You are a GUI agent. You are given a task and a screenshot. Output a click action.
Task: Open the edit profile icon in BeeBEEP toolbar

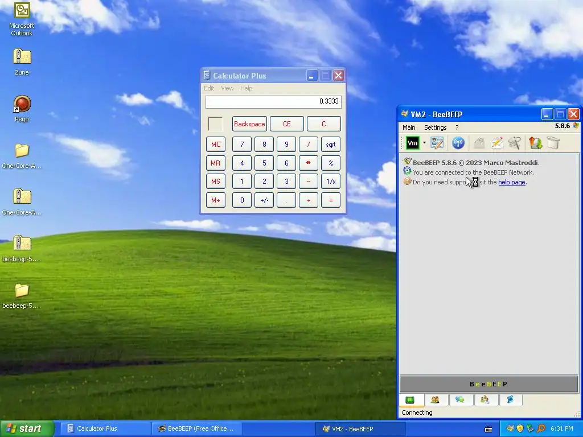tap(437, 143)
